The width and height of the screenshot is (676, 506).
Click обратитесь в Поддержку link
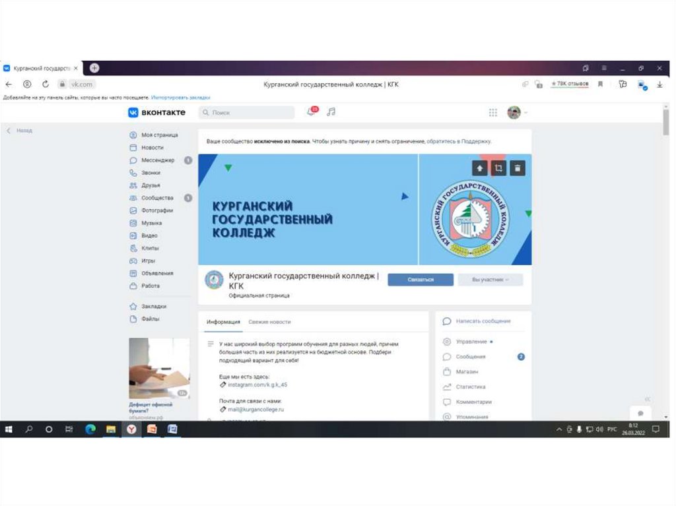point(459,141)
